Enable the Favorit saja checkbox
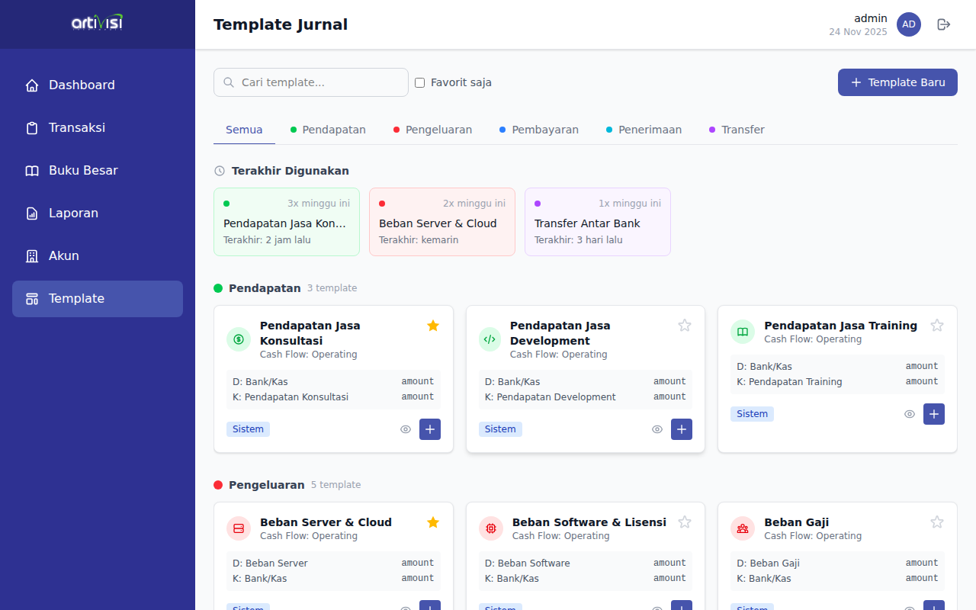This screenshot has height=610, width=976. point(419,82)
